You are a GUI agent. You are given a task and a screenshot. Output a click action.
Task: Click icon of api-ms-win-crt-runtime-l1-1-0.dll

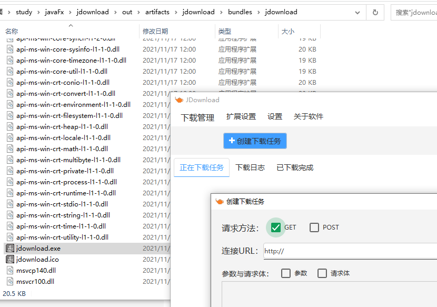click(x=10, y=193)
